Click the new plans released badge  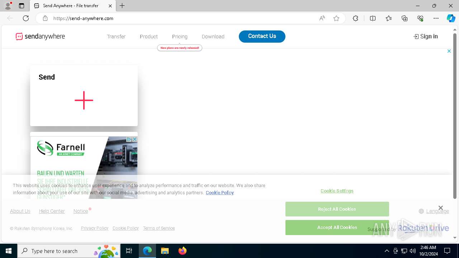(180, 48)
